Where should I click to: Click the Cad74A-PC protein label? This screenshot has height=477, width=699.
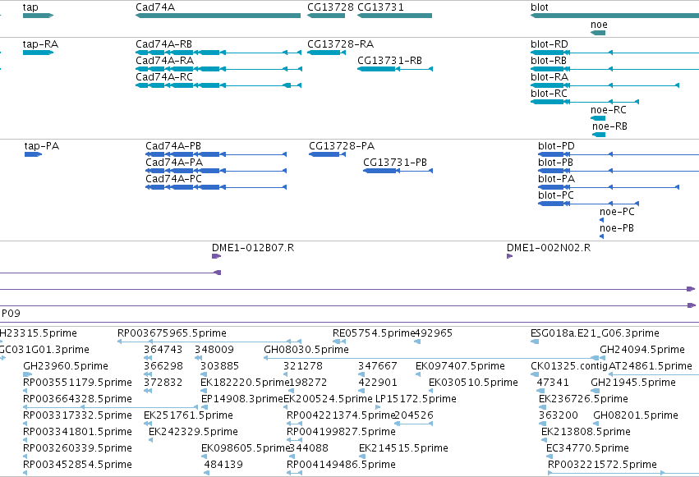pos(173,179)
